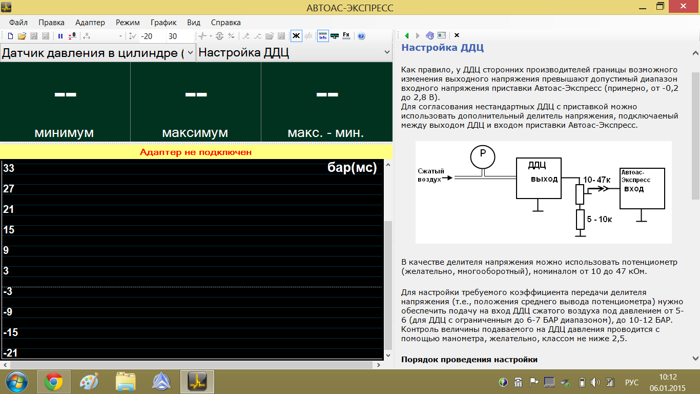Open help with blue question mark icon

click(x=361, y=36)
